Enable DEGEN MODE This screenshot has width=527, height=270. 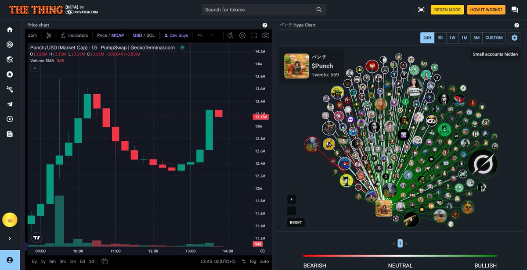447,10
